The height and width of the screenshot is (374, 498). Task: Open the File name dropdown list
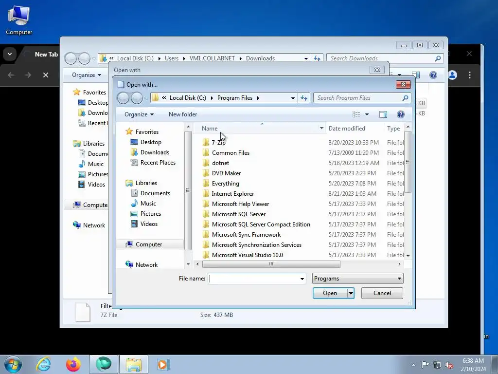(302, 279)
